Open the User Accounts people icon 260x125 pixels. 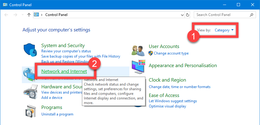[x=137, y=50]
